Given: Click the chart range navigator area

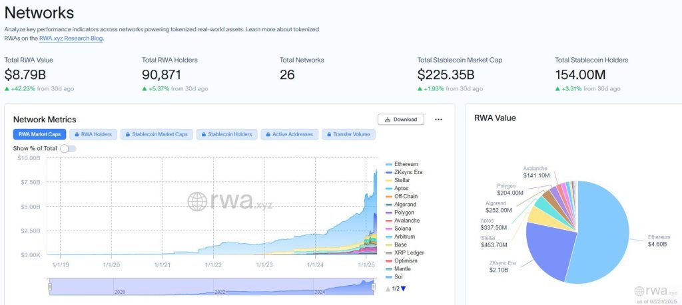Looking at the screenshot, I should [x=211, y=287].
